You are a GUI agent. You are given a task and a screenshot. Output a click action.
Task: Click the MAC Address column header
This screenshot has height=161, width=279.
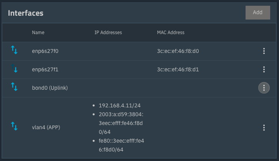click(171, 33)
